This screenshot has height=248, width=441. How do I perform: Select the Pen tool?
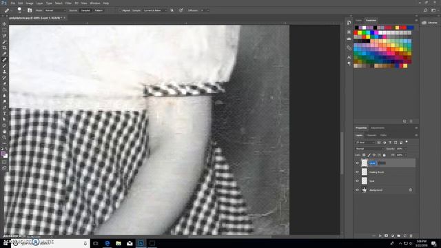(4, 107)
